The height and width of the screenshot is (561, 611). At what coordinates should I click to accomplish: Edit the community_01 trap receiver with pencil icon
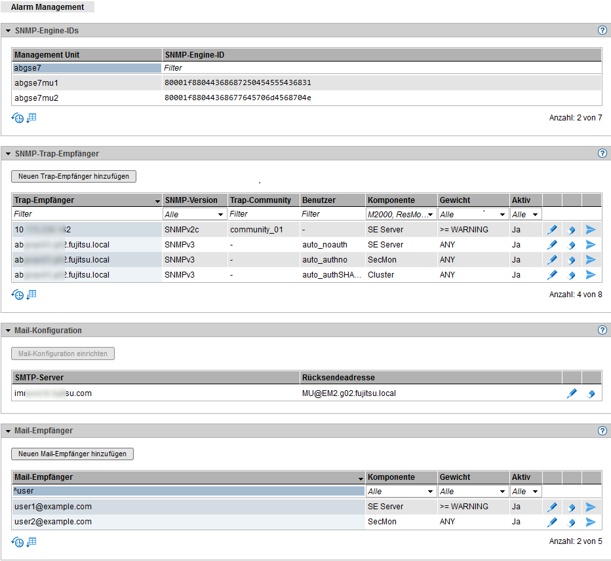point(552,229)
